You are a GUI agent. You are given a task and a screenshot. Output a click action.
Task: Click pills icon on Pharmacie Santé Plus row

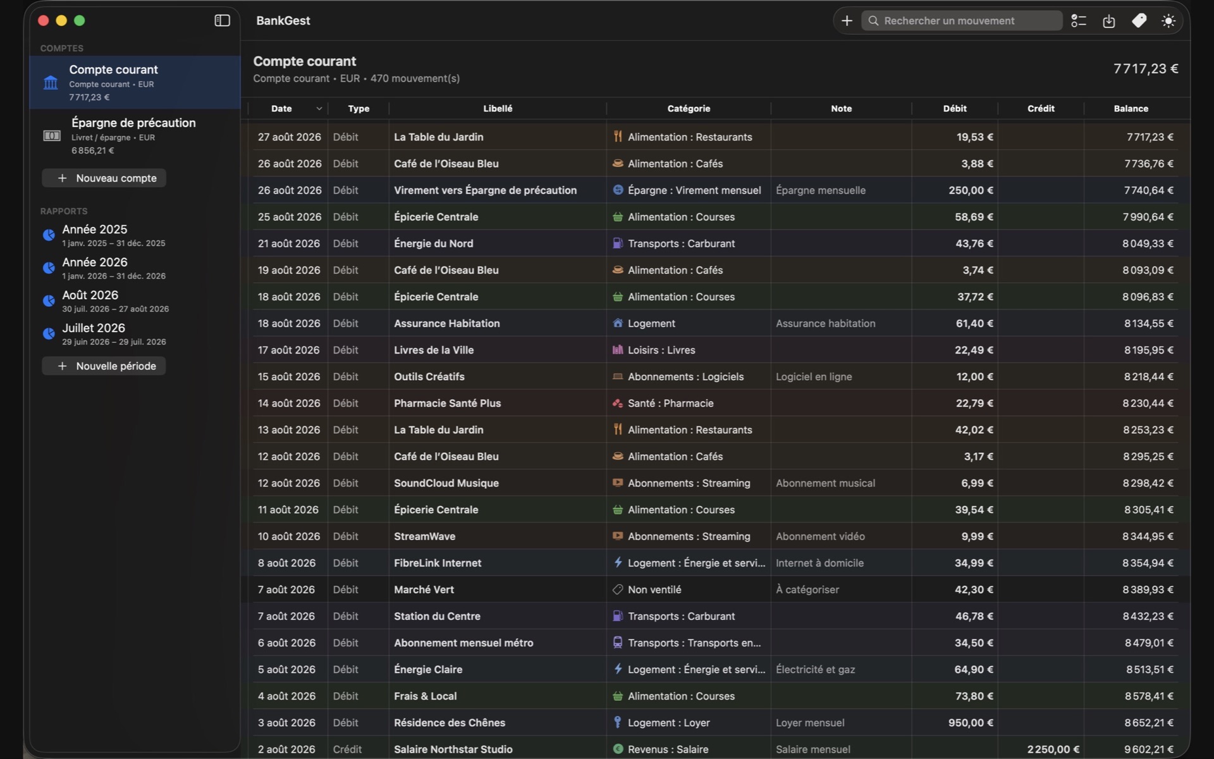click(x=618, y=403)
